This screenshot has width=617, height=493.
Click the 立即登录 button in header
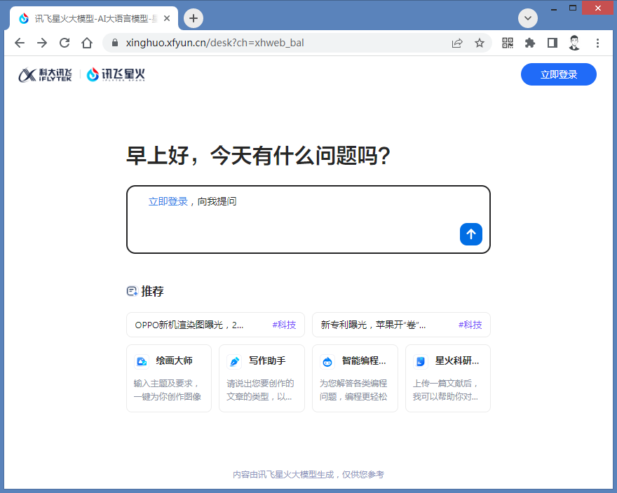(x=558, y=74)
